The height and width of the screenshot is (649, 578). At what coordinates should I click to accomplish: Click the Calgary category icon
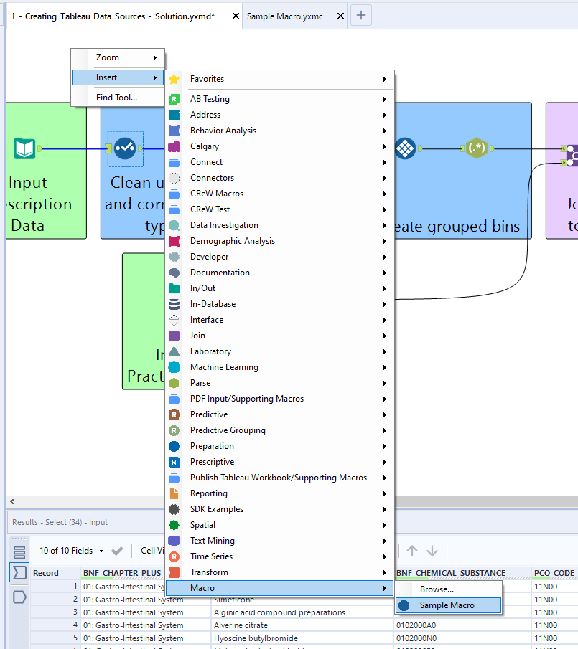coord(174,146)
